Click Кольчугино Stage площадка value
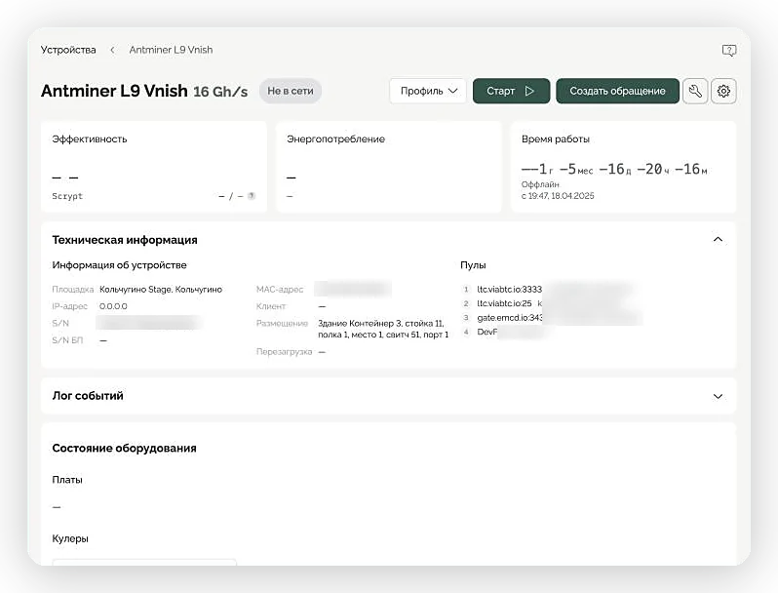Image resolution: width=778 pixels, height=593 pixels. 161,290
